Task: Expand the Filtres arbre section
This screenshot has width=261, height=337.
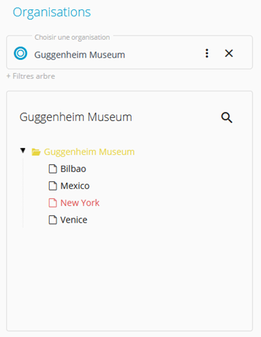Action: click(x=31, y=76)
